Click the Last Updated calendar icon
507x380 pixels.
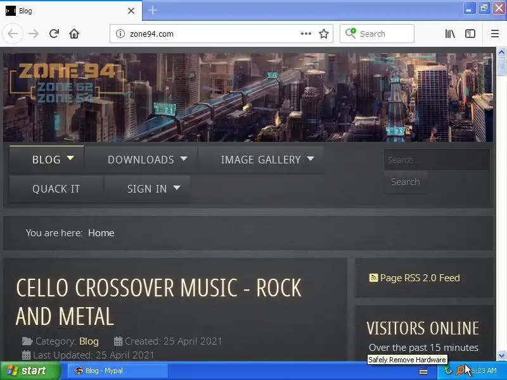26,355
